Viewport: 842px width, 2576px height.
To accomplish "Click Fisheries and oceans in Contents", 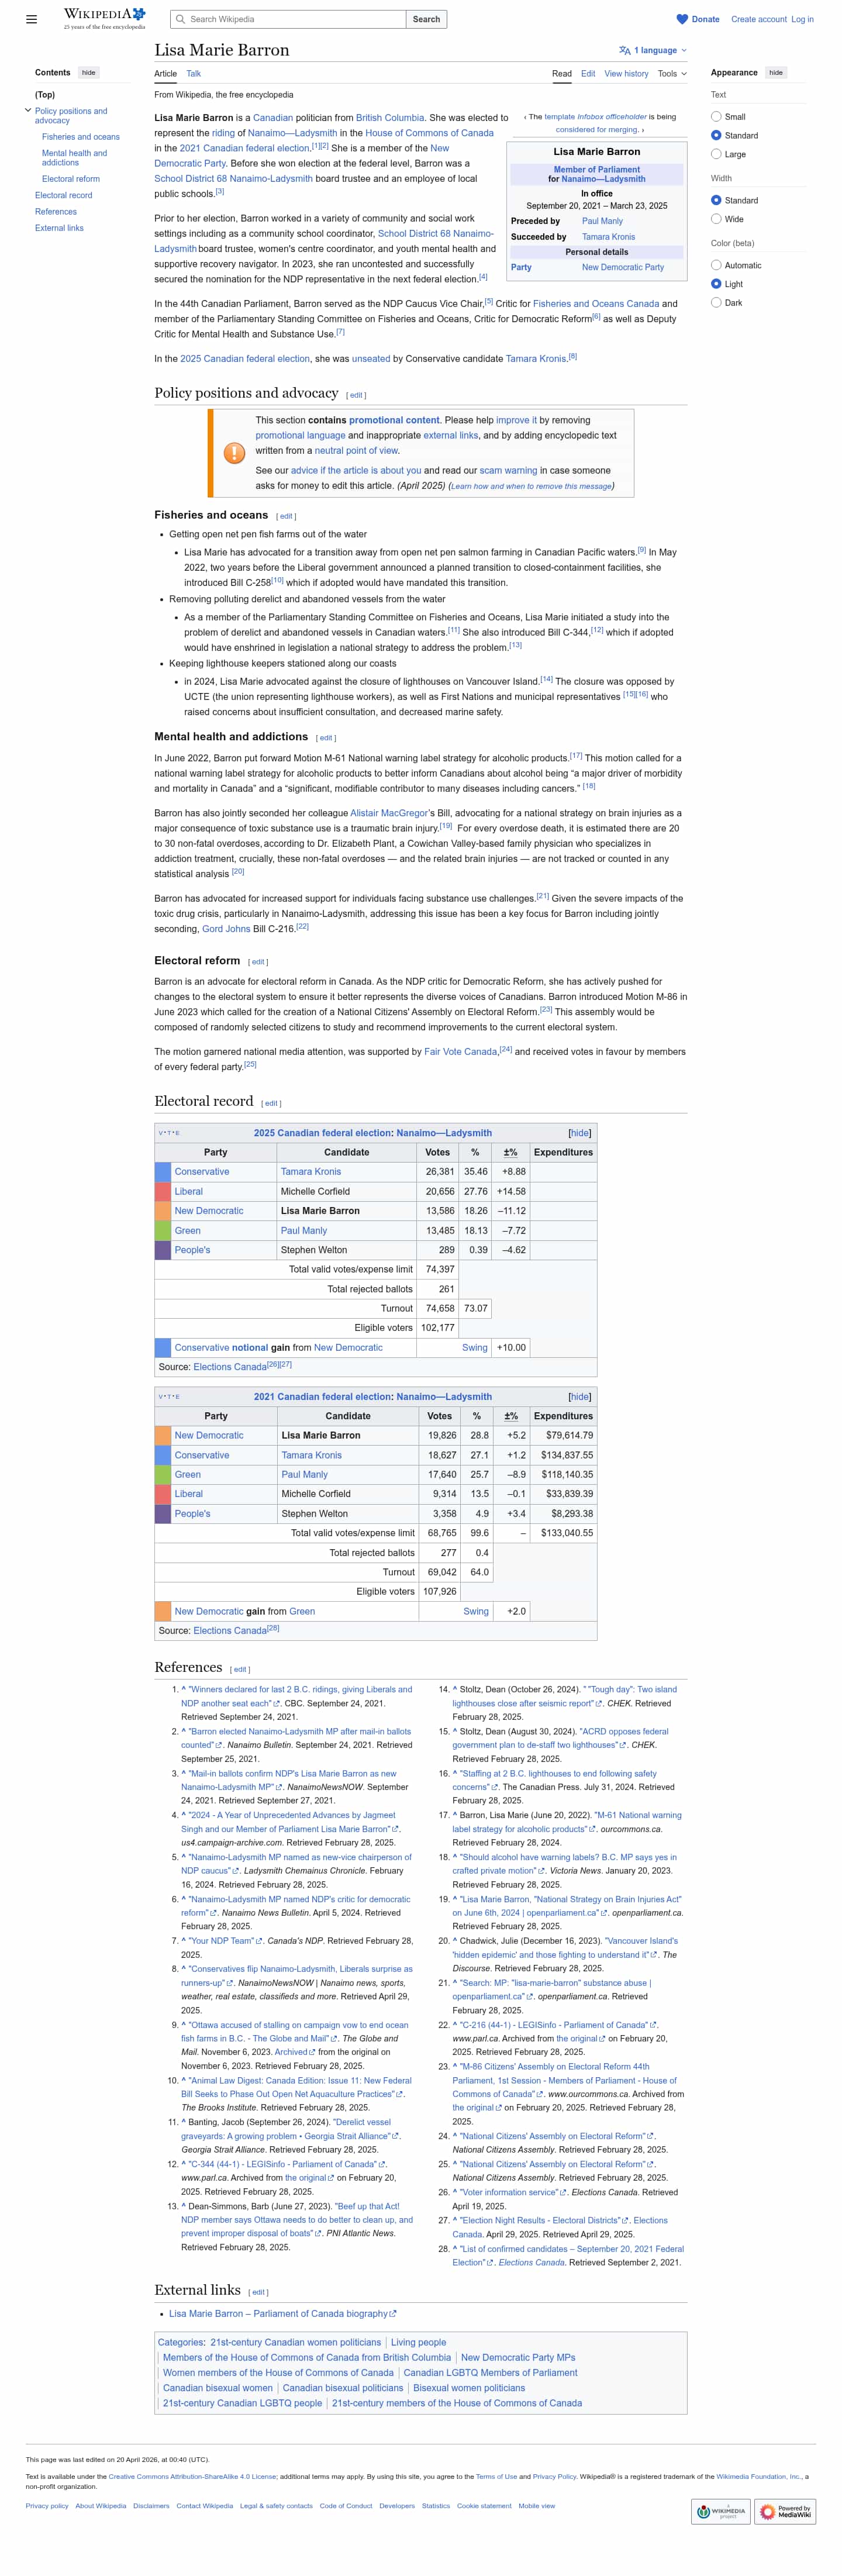I will point(81,137).
